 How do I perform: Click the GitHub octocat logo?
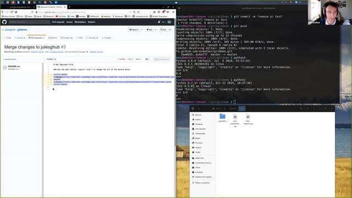tap(4, 22)
